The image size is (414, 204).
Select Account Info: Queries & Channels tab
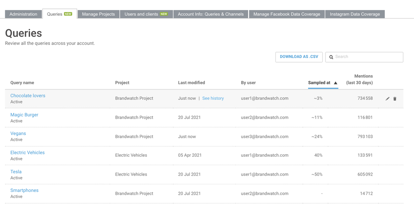click(211, 14)
